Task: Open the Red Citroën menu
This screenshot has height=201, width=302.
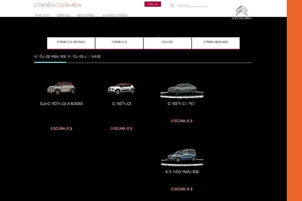Action: click(86, 15)
